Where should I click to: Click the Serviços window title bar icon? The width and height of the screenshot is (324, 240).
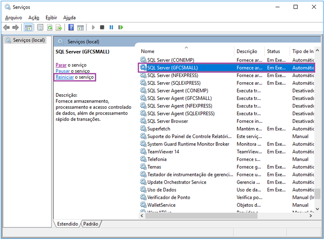pos(8,7)
